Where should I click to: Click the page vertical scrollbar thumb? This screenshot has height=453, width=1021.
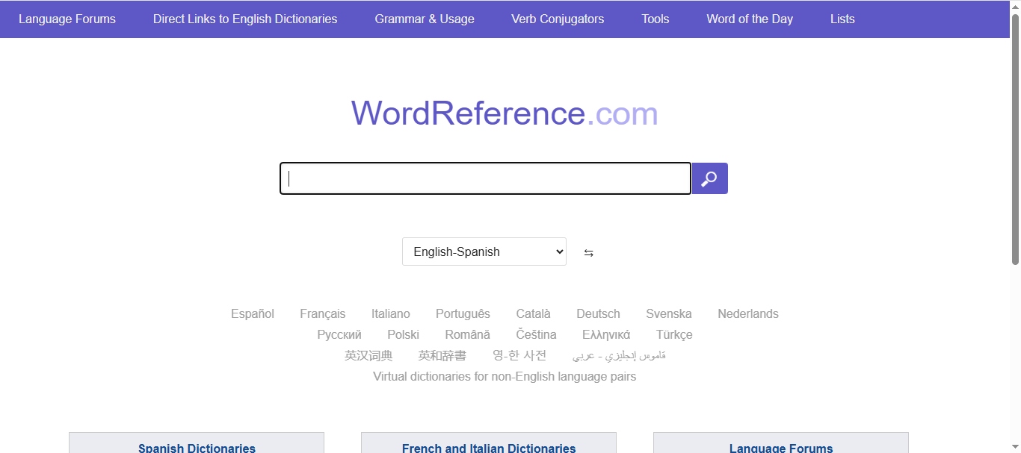pos(1015,139)
